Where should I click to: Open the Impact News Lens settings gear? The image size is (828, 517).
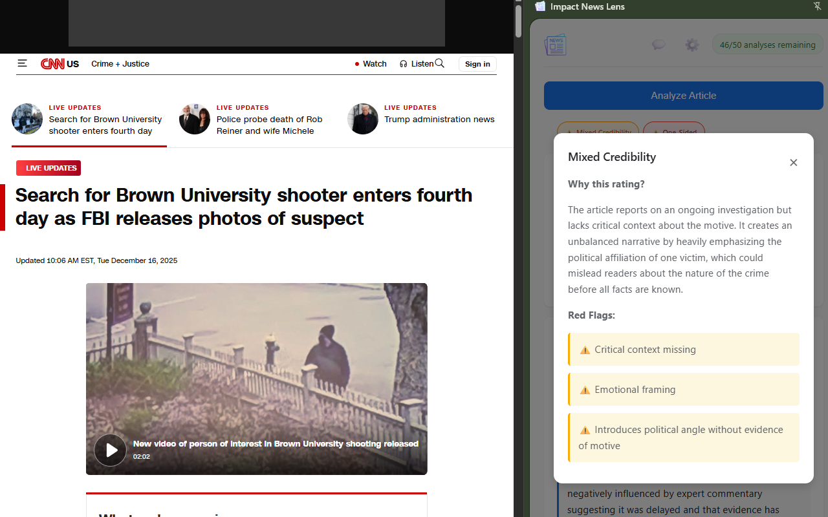(692, 45)
